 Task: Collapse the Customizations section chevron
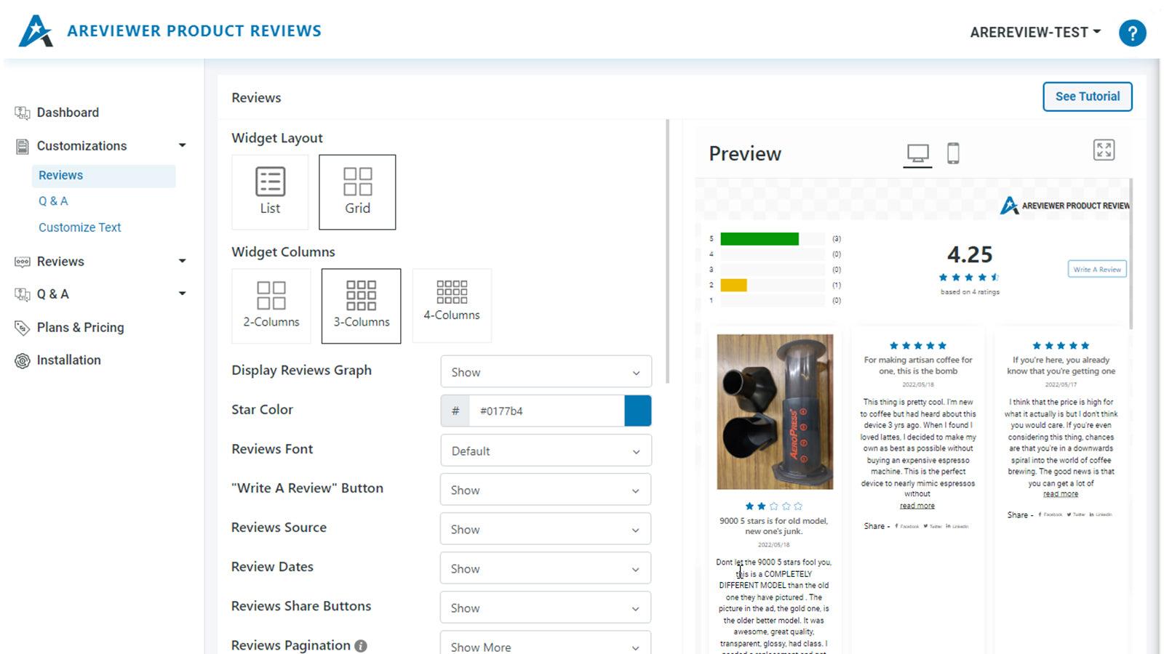tap(183, 145)
